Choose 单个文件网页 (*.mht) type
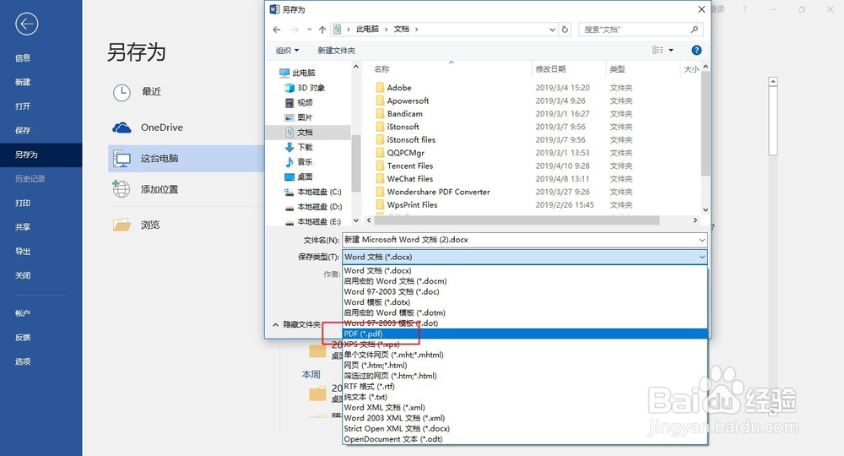This screenshot has height=456, width=844. click(525, 355)
